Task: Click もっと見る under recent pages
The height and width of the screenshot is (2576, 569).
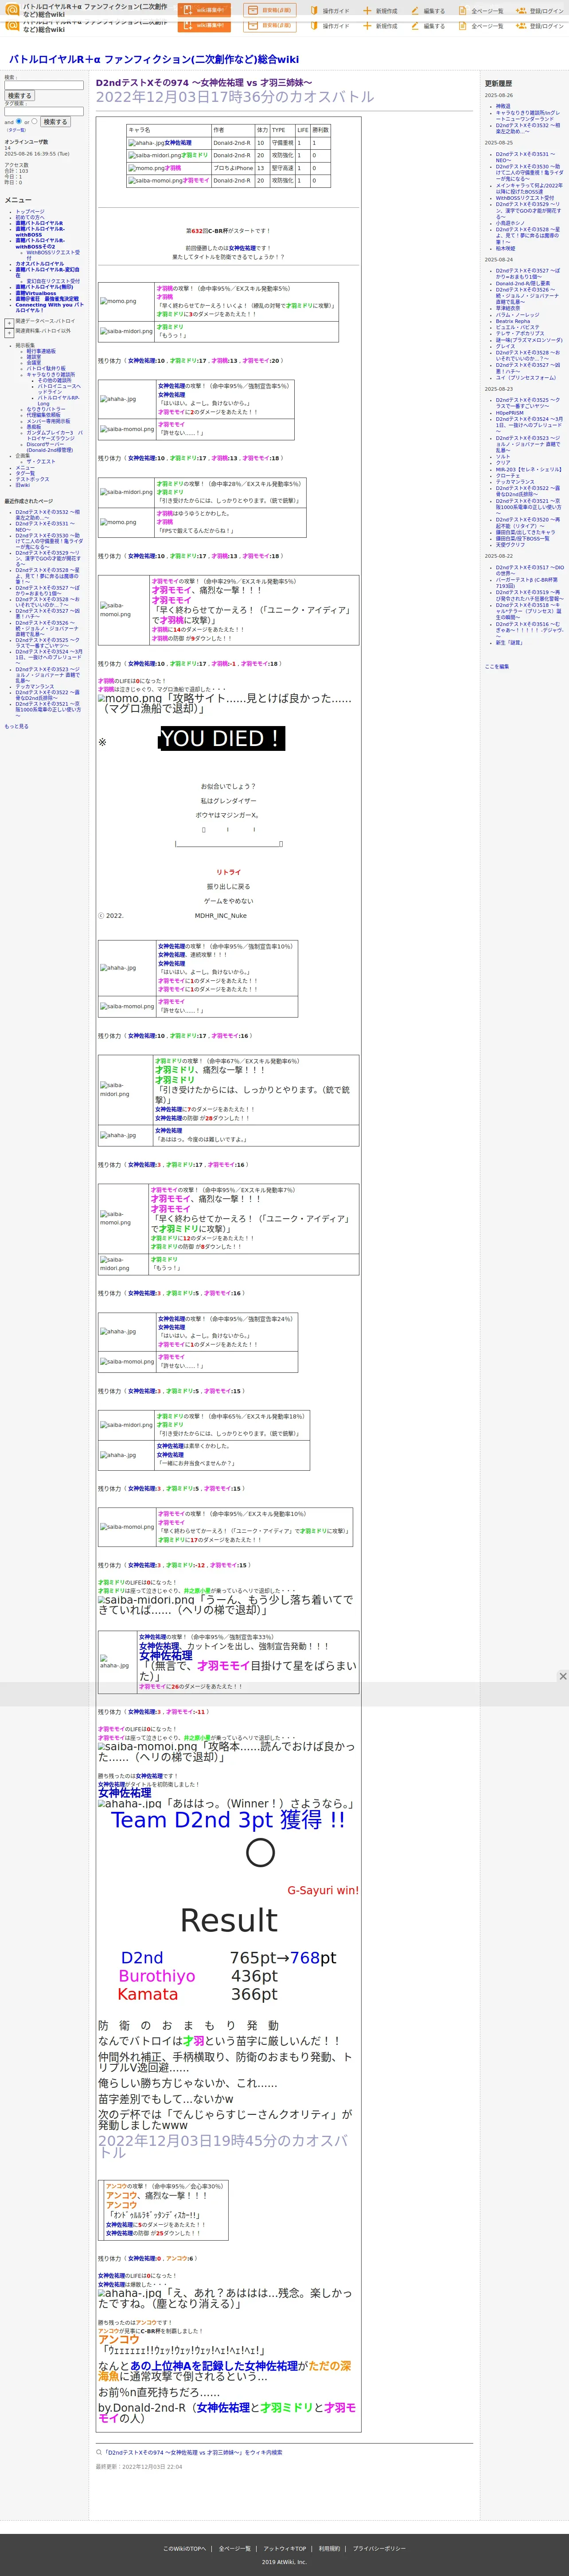Action: click(16, 726)
